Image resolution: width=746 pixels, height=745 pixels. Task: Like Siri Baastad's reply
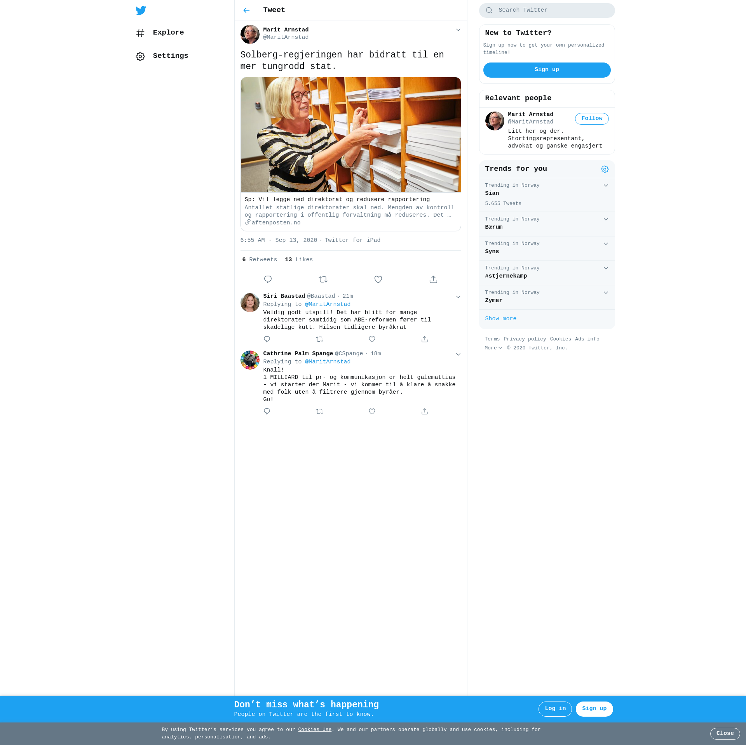coord(372,339)
